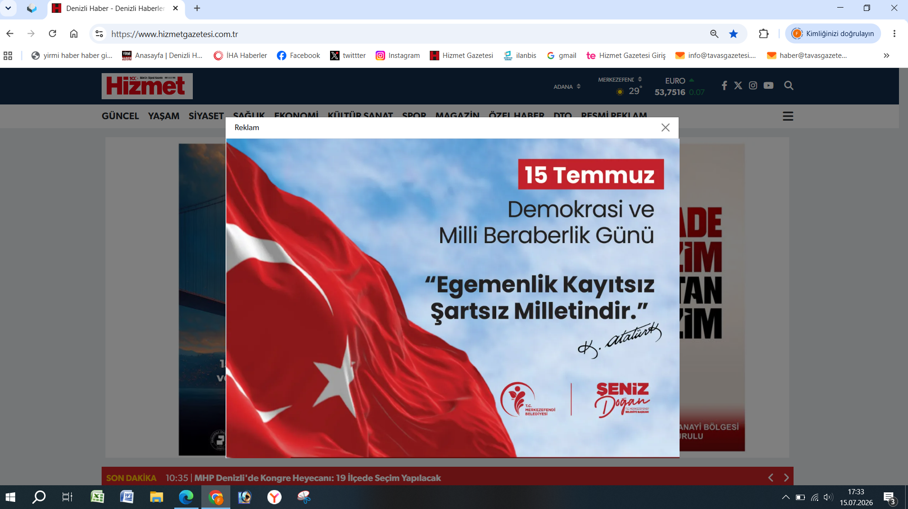Show hidden system tray icons
The image size is (908, 509).
[x=785, y=497]
